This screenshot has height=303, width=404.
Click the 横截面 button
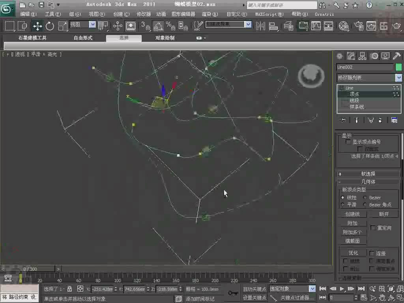[352, 241]
